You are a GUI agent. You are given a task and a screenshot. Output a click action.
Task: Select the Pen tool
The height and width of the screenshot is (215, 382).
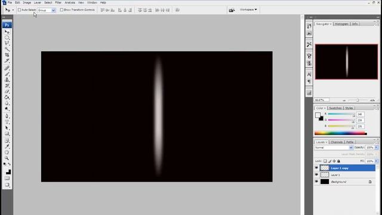(x=7, y=116)
